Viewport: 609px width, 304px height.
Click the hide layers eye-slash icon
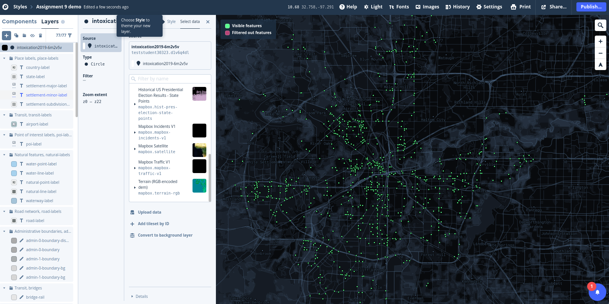coord(32,36)
